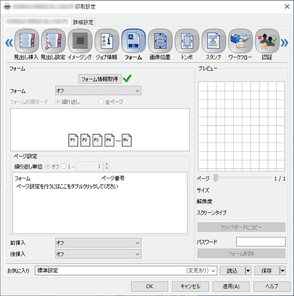This screenshot has height=296, width=294.
Task: Click the 保存 button
Action: tap(267, 270)
